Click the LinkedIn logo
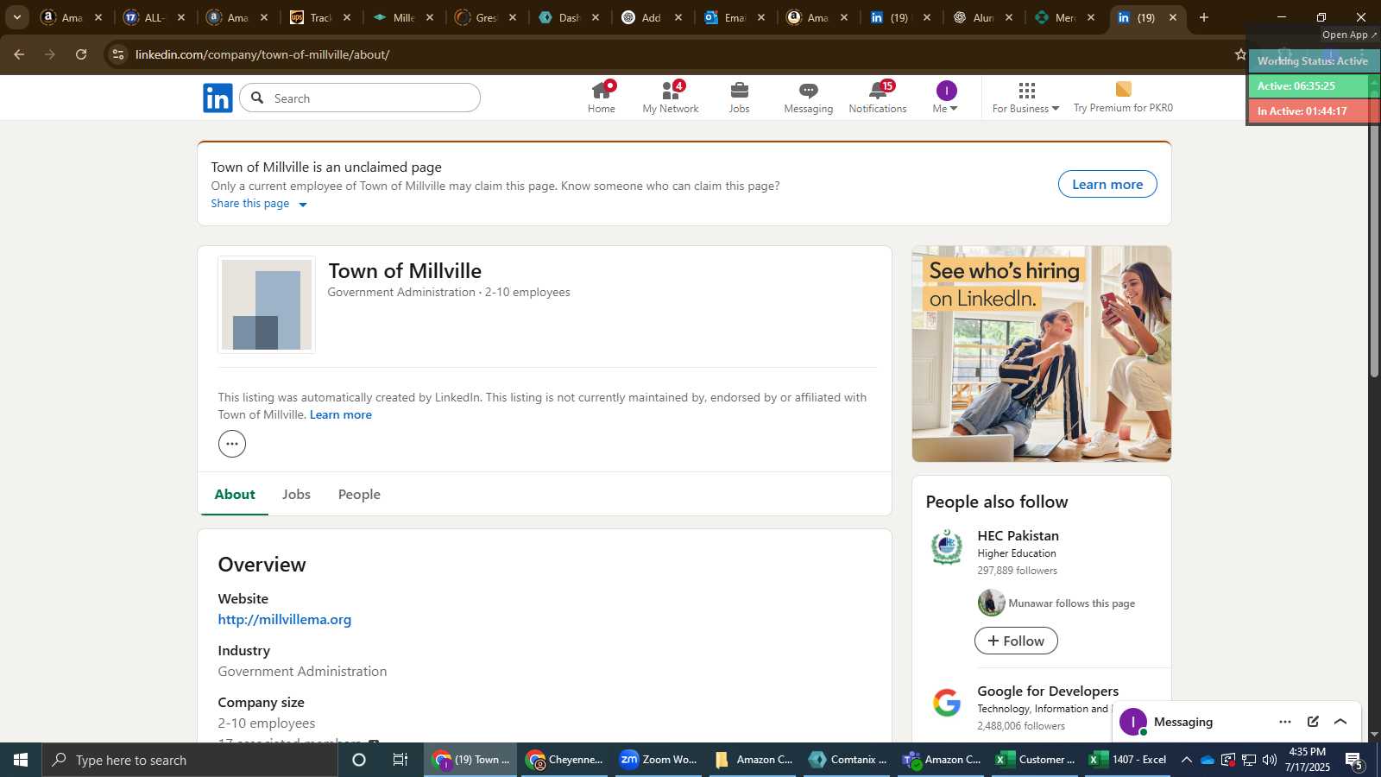This screenshot has height=777, width=1381. click(x=218, y=98)
